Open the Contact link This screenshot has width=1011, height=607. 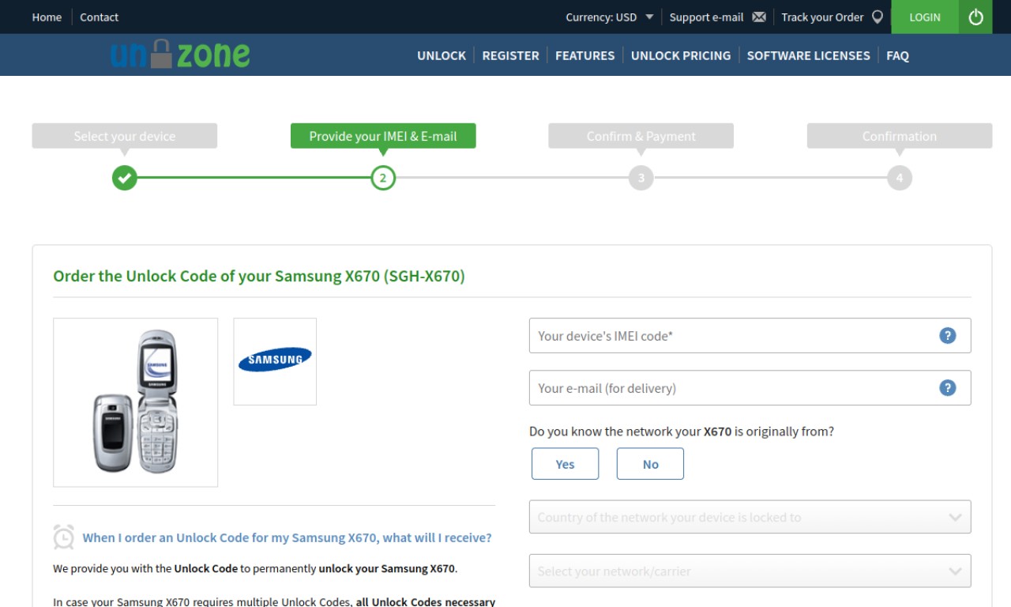pyautogui.click(x=99, y=17)
